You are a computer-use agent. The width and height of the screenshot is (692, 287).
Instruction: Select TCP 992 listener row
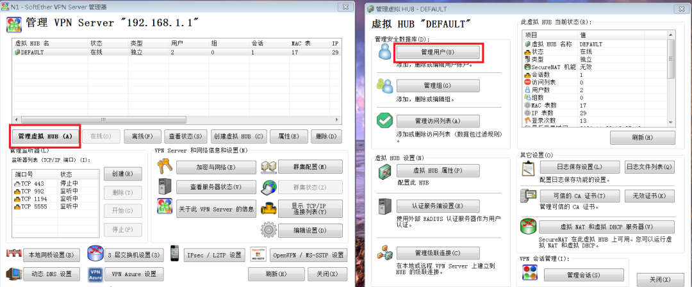(56, 191)
